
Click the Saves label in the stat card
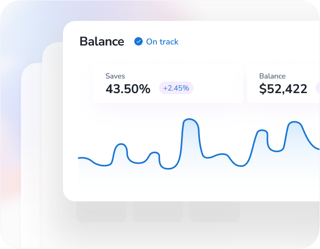pos(115,76)
